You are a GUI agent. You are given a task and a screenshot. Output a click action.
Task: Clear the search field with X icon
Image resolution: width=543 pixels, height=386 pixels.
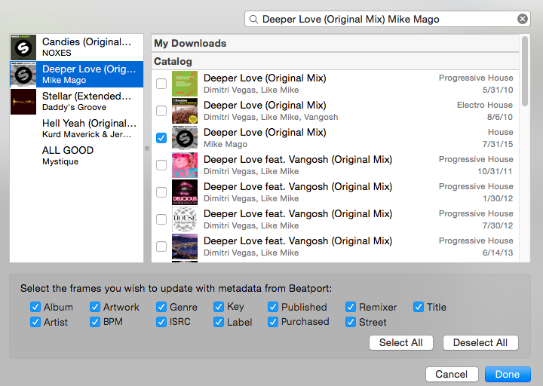522,20
